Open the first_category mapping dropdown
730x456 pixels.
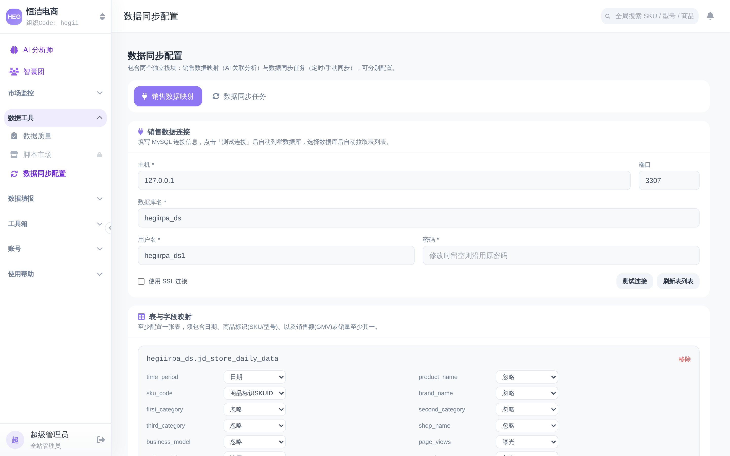coord(254,410)
